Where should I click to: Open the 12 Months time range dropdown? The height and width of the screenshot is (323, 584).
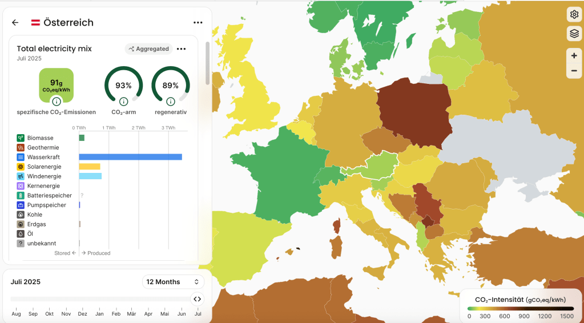(x=173, y=282)
